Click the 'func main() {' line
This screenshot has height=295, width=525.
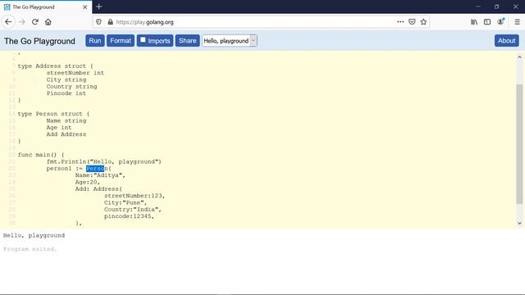[x=41, y=155]
